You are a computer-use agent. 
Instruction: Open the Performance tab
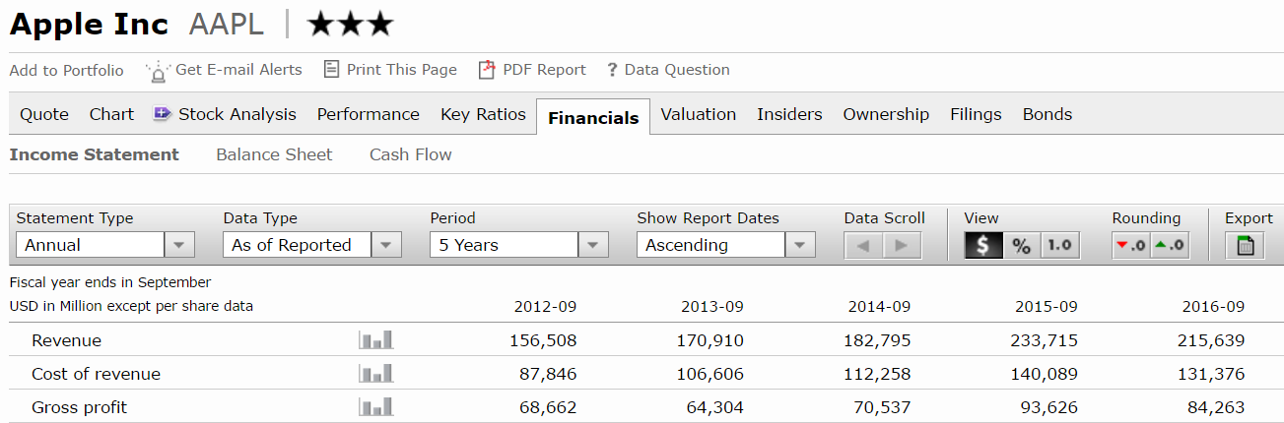click(368, 114)
